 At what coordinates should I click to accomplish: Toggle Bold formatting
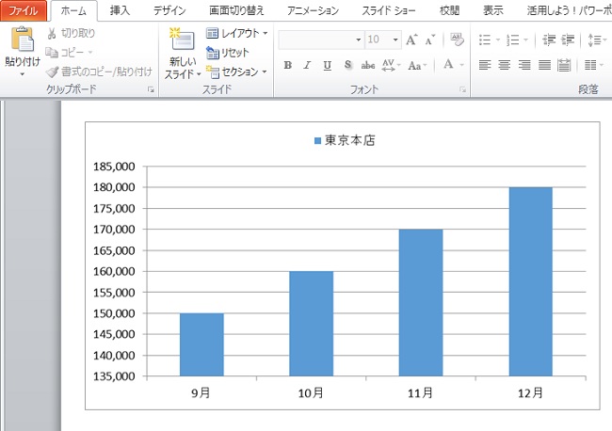pos(287,65)
